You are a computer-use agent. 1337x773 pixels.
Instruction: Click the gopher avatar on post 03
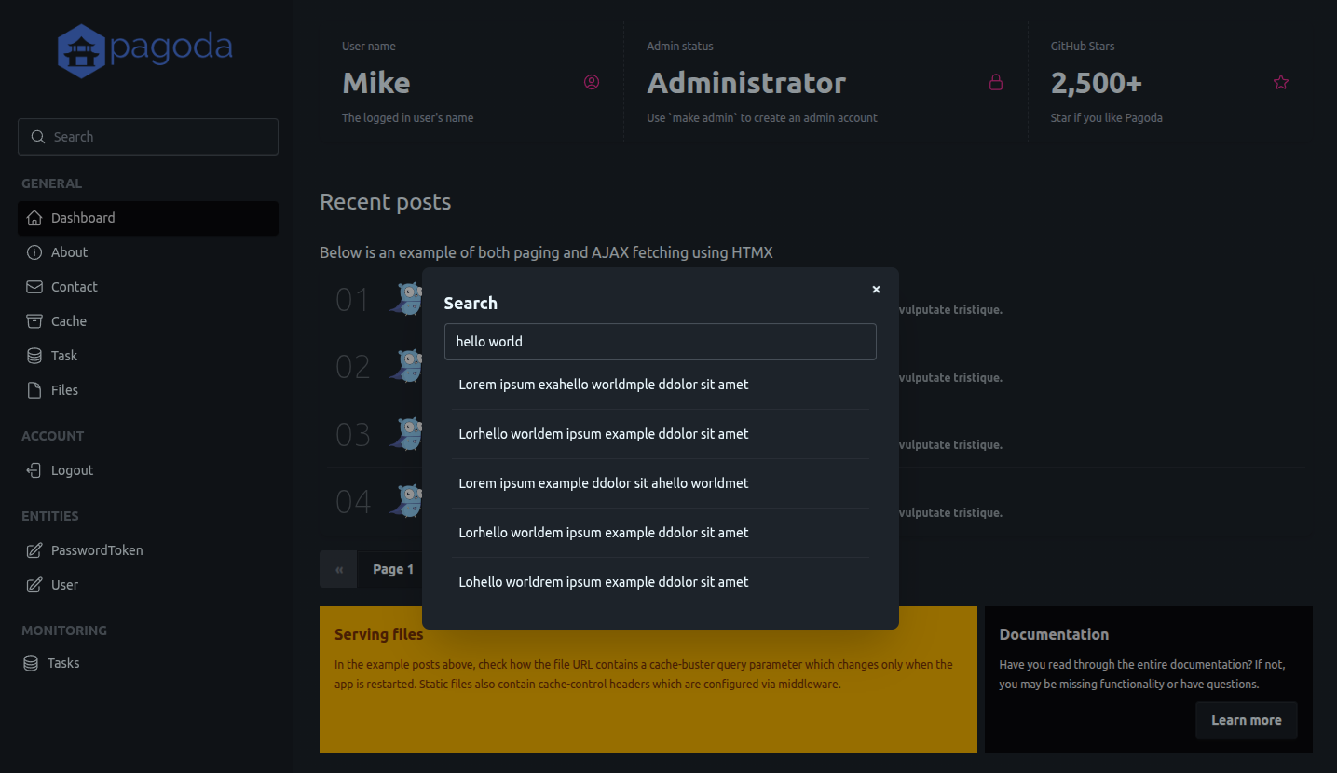(407, 434)
